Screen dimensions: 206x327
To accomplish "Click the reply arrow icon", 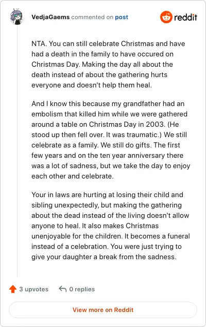I will [x=63, y=289].
